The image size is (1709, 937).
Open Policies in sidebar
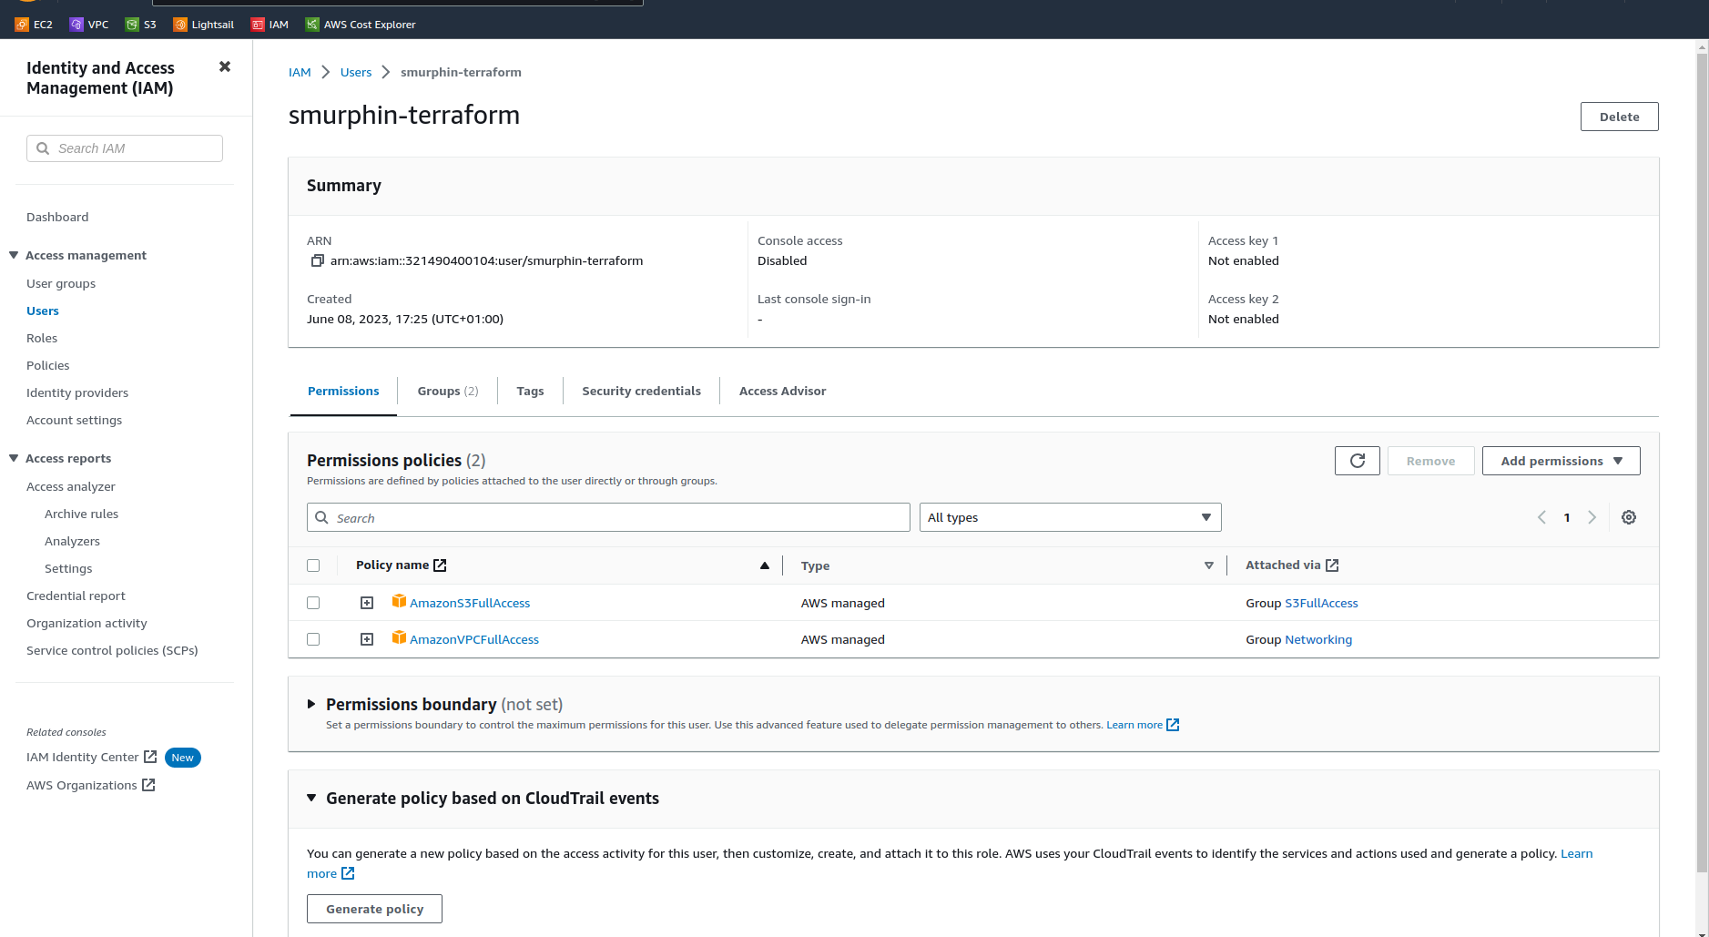[x=47, y=365]
